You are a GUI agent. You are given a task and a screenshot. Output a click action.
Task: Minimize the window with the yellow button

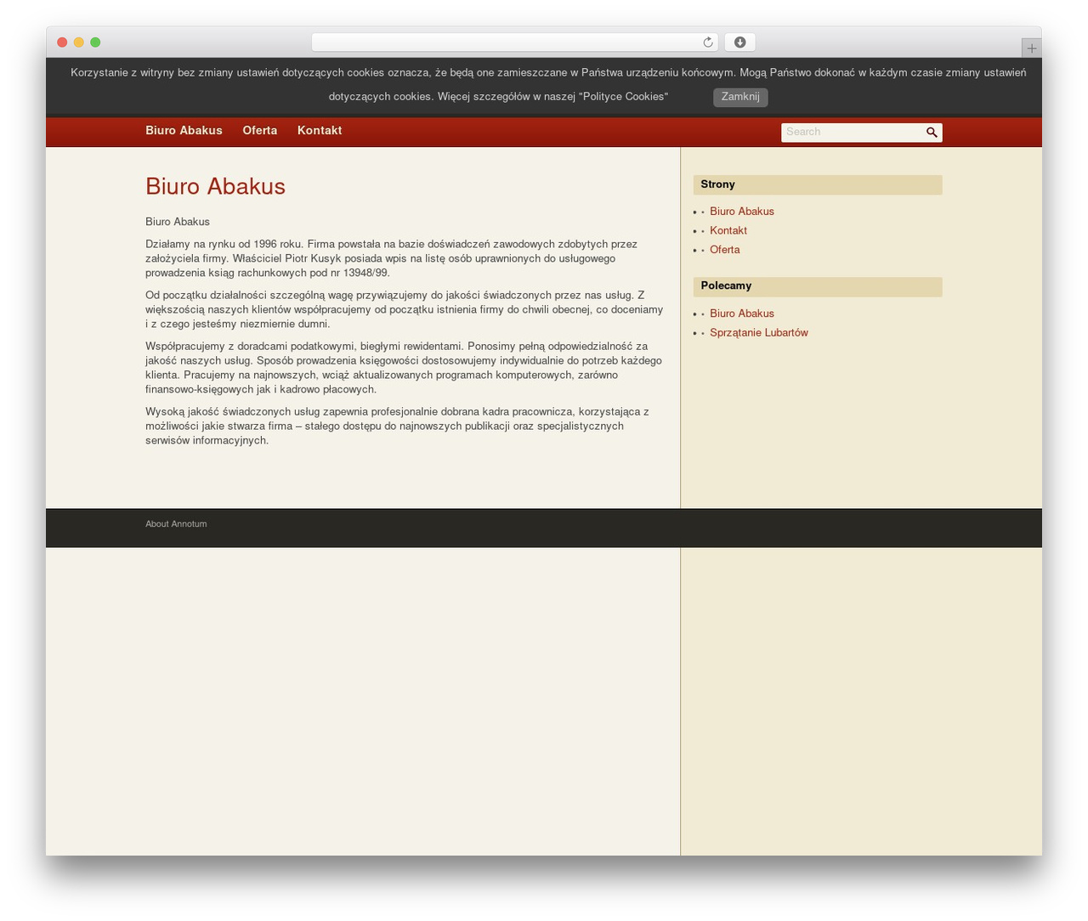pos(79,42)
